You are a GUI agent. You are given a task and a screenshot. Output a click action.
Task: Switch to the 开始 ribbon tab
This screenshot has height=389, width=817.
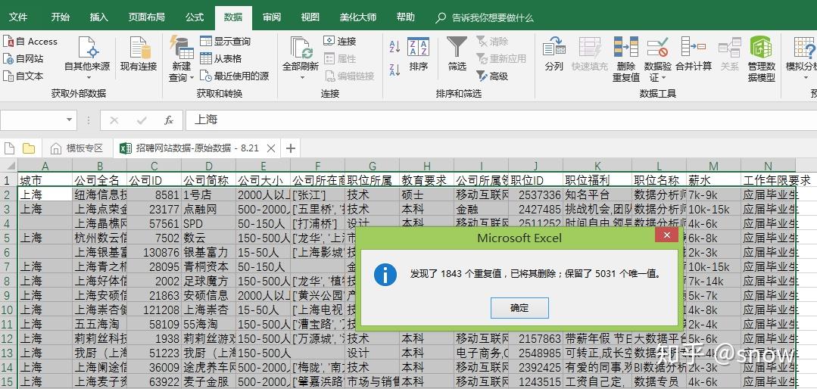pyautogui.click(x=60, y=17)
